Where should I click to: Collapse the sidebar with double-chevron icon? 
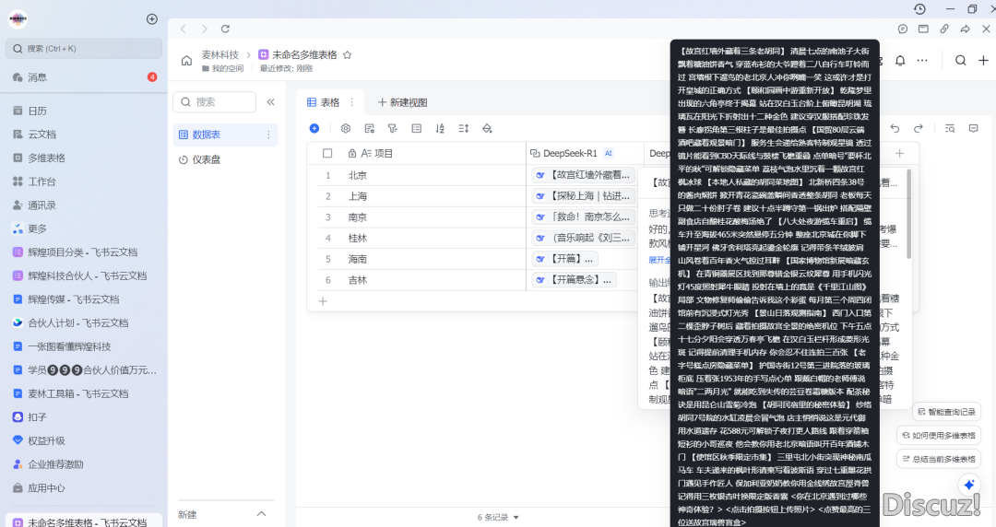[270, 102]
